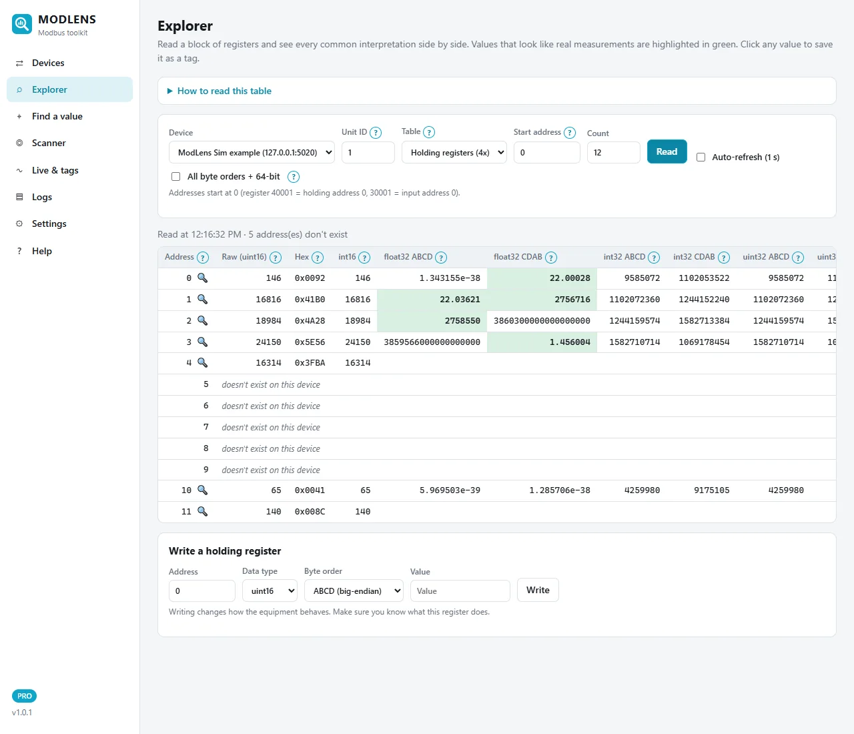This screenshot has height=734, width=854.
Task: Click the Write button
Action: pyautogui.click(x=538, y=590)
